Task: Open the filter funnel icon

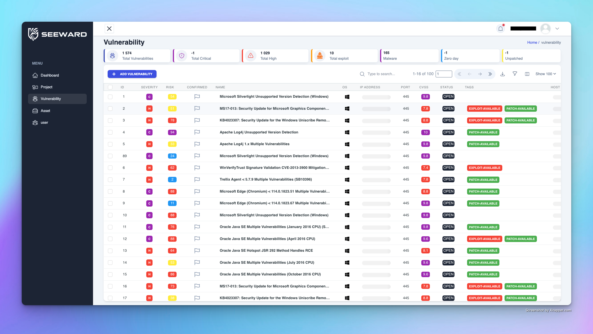Action: pyautogui.click(x=515, y=74)
